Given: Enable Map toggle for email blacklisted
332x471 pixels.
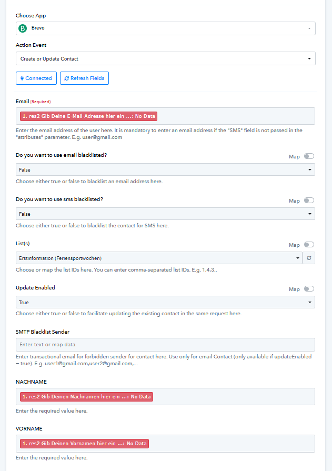Looking at the screenshot, I should coord(308,156).
